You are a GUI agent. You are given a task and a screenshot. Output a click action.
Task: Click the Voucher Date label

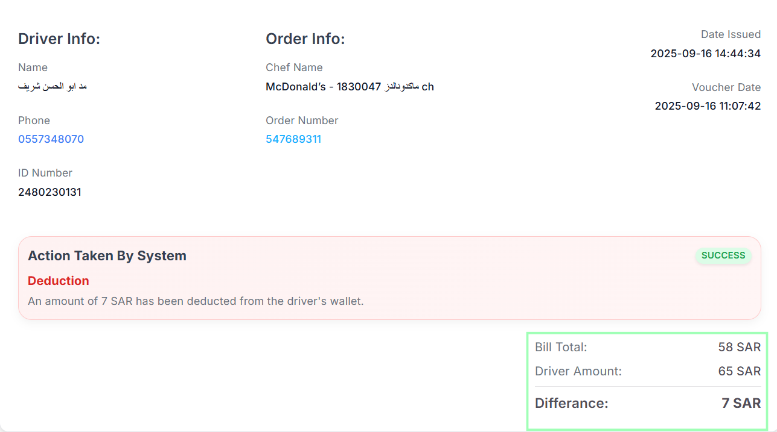coord(726,87)
